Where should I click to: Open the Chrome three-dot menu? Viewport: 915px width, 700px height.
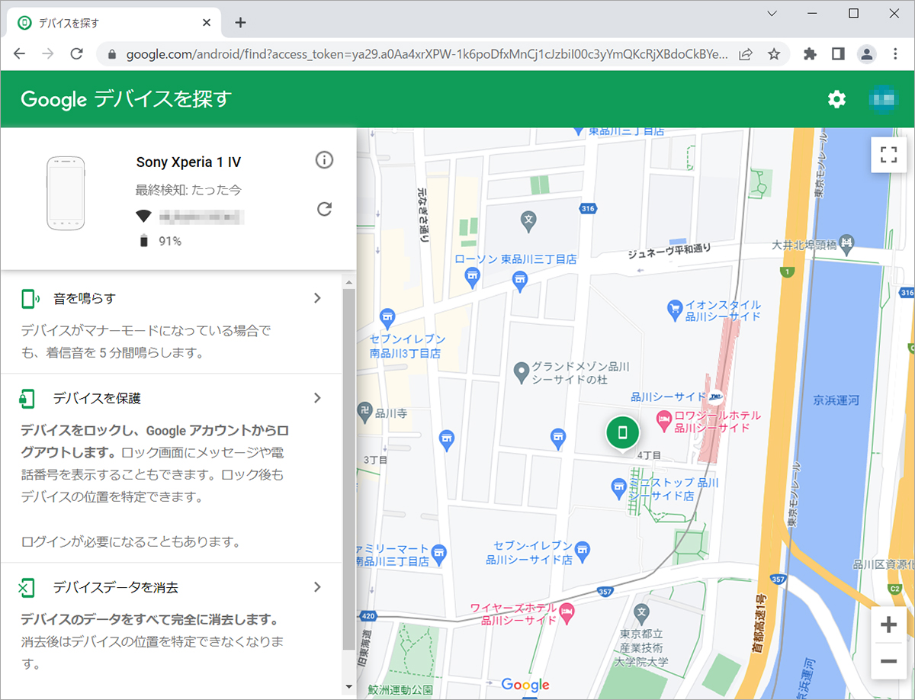coord(895,54)
